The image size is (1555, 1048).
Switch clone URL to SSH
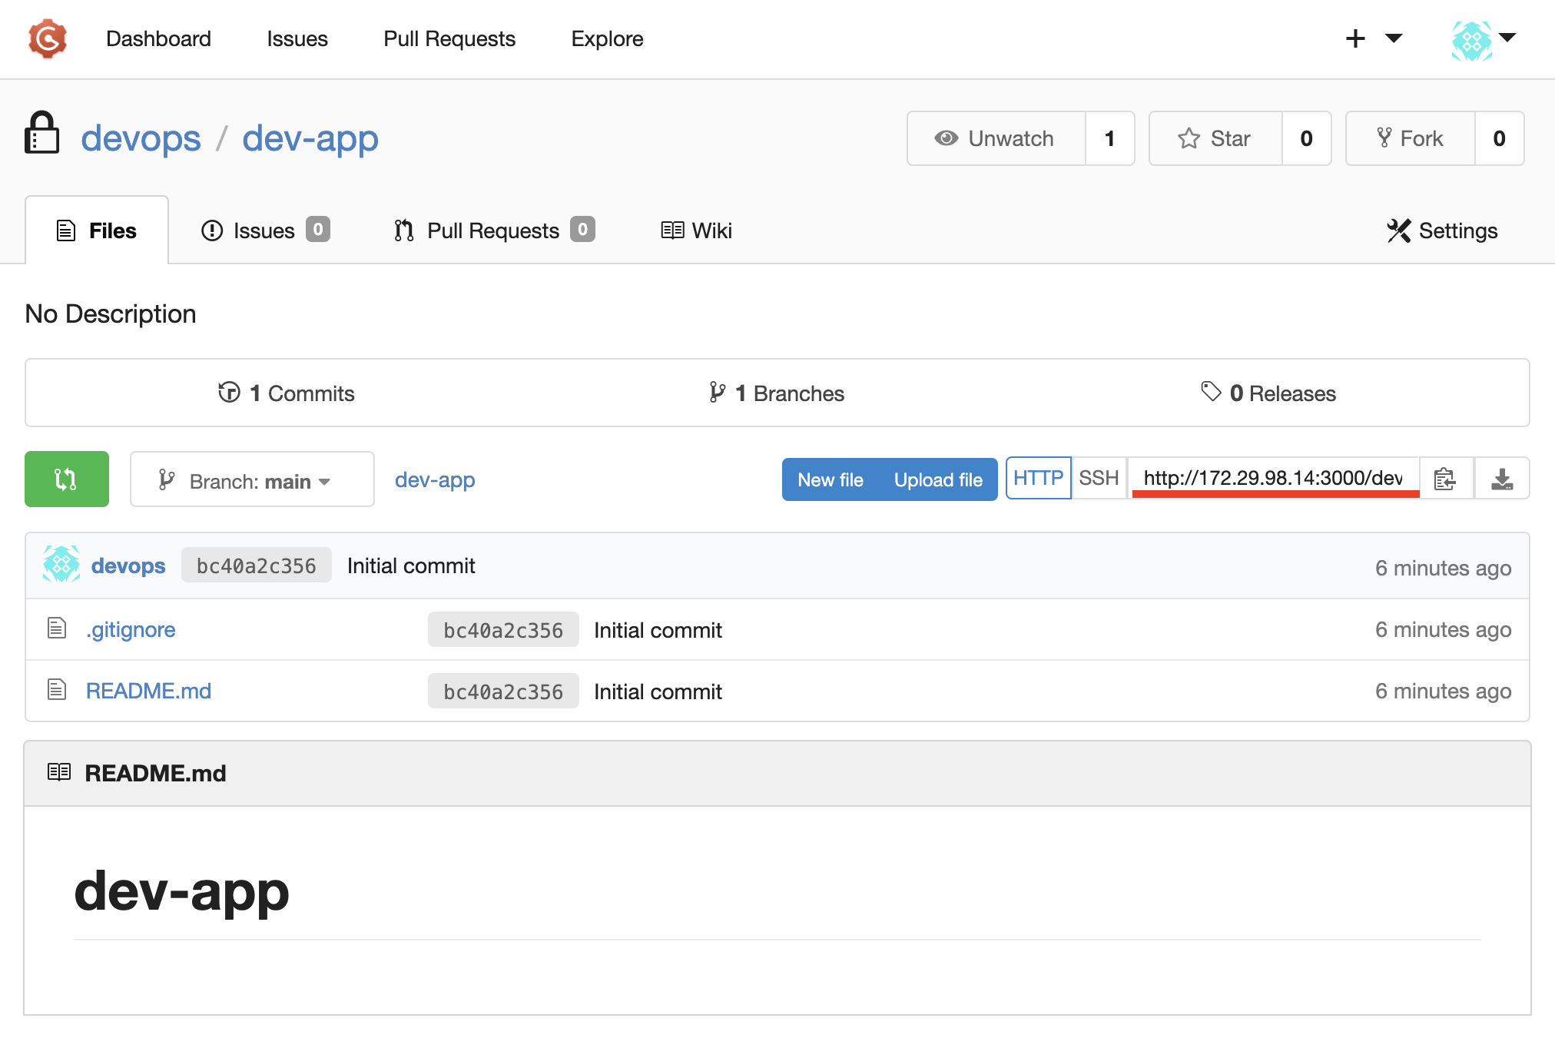pos(1098,478)
